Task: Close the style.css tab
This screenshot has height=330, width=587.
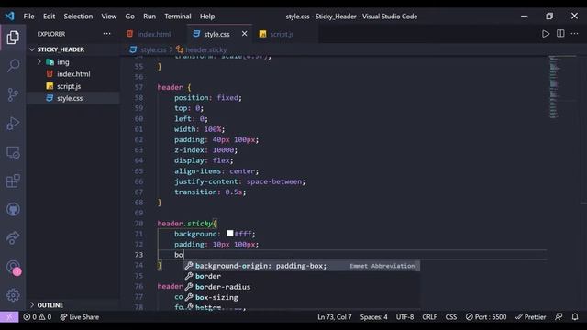Action: (x=245, y=34)
